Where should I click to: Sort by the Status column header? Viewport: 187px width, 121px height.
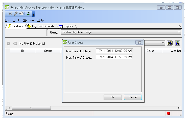click(x=48, y=51)
